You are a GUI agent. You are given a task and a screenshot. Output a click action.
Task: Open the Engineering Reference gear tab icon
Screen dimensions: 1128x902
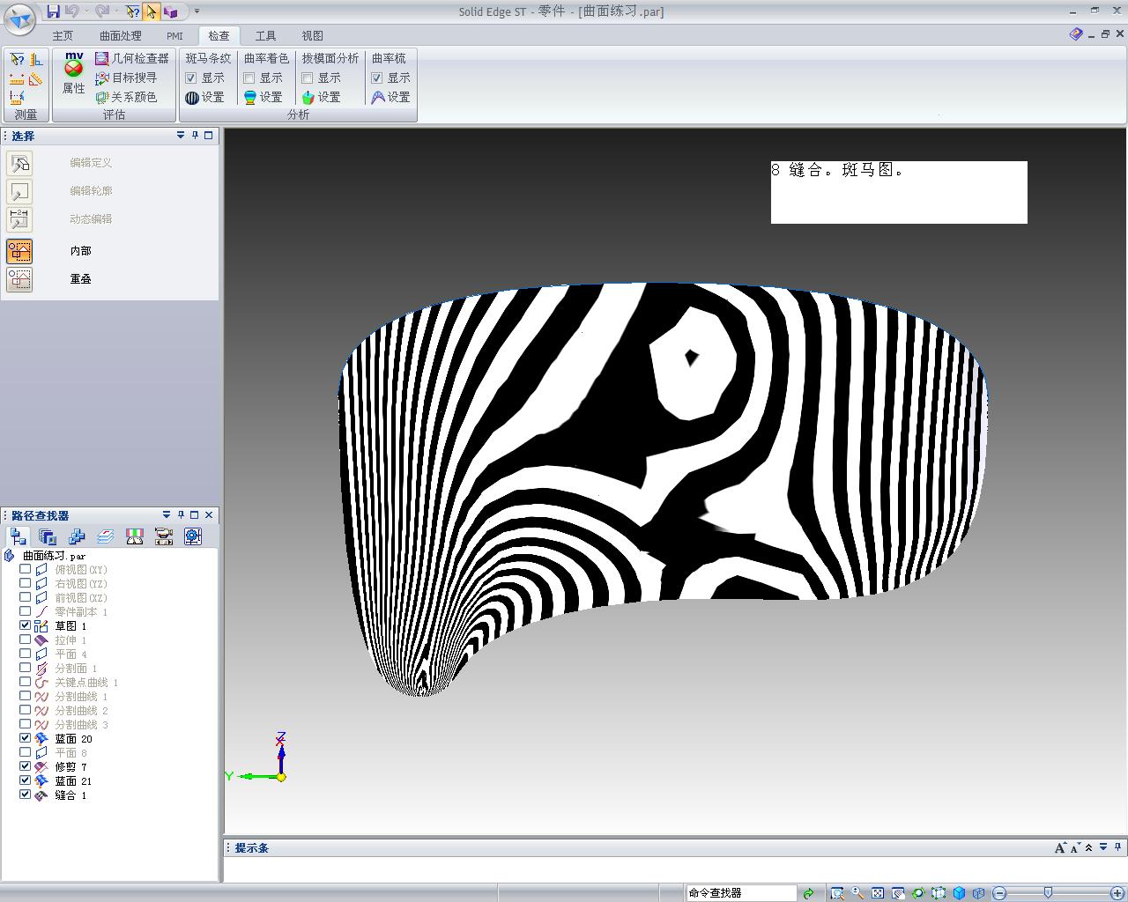(x=193, y=536)
